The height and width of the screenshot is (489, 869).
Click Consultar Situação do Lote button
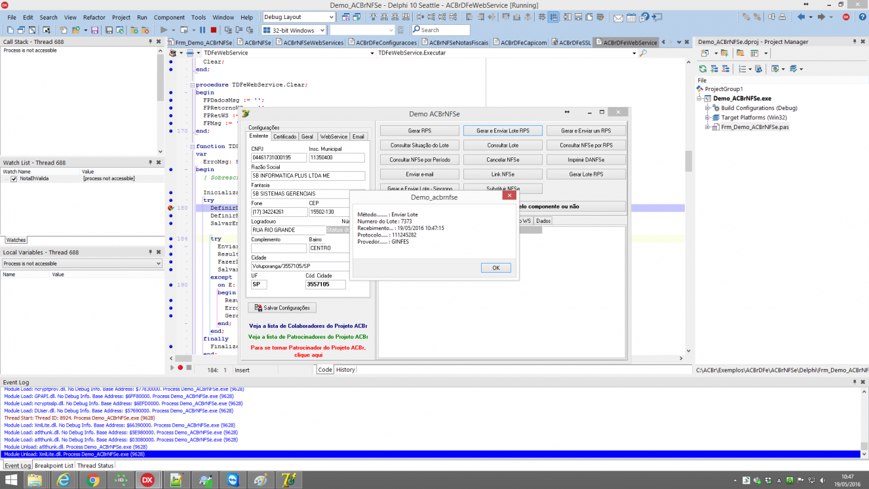coord(419,145)
